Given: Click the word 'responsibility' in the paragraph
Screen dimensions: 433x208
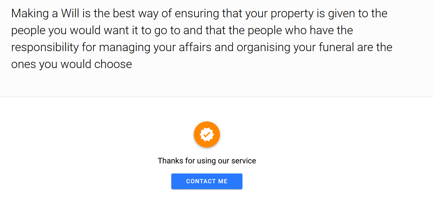Looking at the screenshot, I should [x=45, y=48].
